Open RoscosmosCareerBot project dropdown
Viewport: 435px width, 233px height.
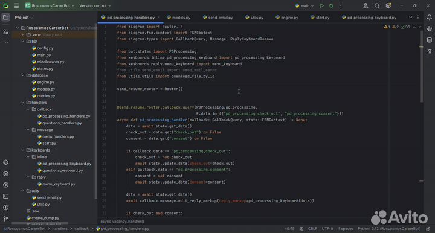[50, 5]
